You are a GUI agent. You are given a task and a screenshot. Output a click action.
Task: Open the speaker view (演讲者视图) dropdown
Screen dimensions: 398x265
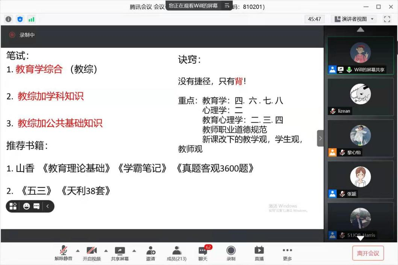(x=354, y=19)
